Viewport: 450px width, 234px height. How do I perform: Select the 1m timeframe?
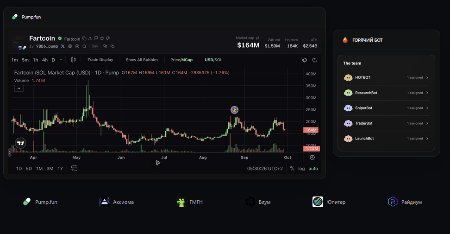click(15, 60)
